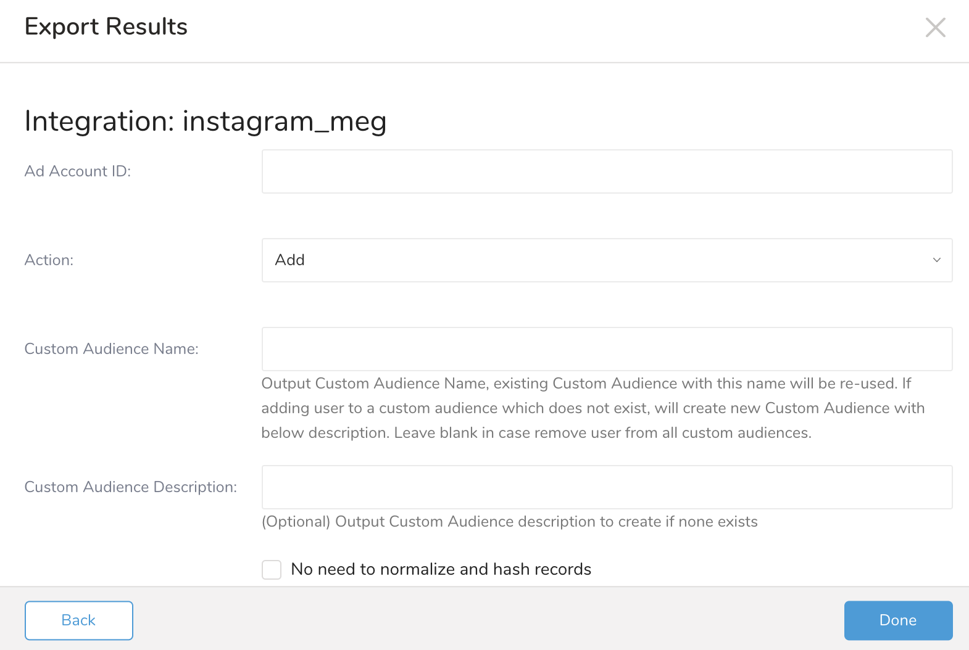Enable the normalize and hash records checkbox
Screen dimensions: 969x650
tap(272, 569)
